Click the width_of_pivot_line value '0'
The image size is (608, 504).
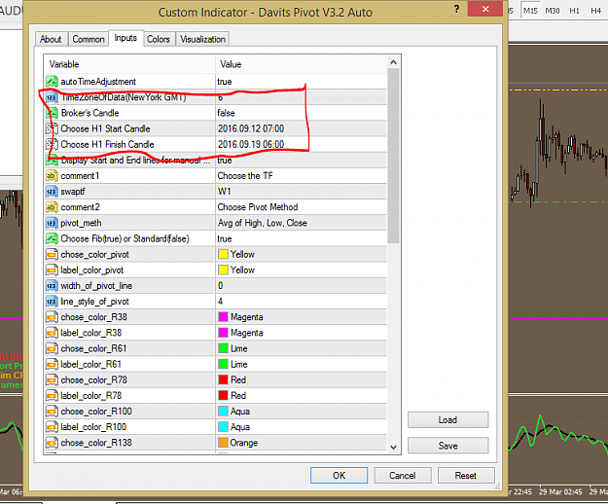pos(220,286)
